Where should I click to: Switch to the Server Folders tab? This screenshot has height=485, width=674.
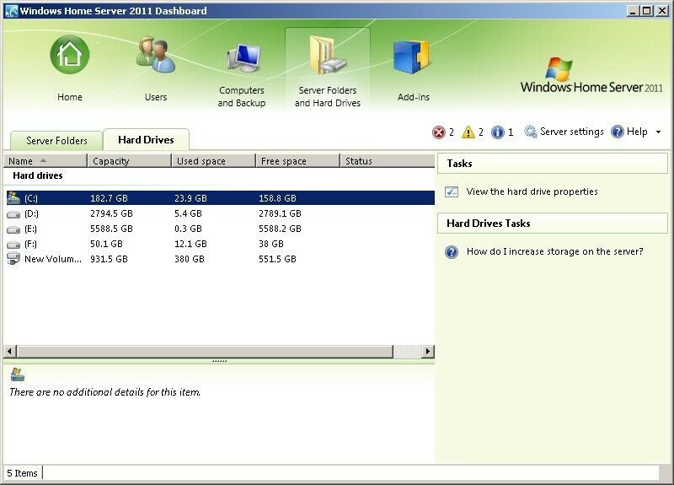56,140
